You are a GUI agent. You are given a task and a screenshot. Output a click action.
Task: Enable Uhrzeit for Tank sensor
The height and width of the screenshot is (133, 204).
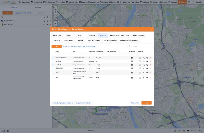click(140, 73)
